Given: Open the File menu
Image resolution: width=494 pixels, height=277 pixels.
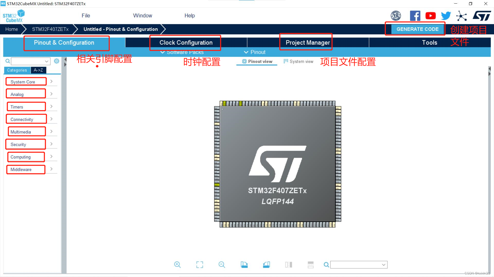Looking at the screenshot, I should 86,16.
